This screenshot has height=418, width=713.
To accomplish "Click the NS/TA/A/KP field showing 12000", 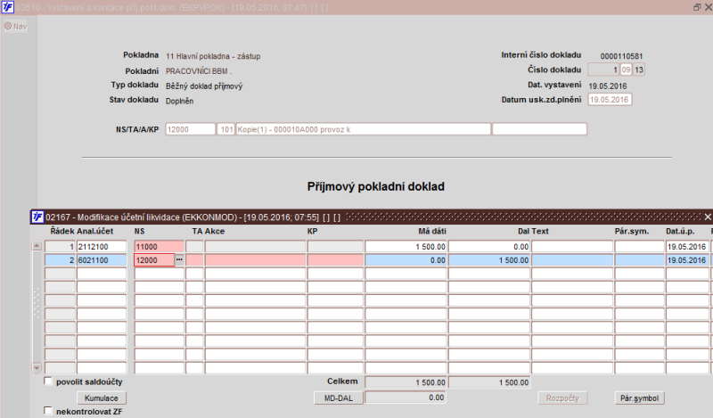I will tap(190, 129).
